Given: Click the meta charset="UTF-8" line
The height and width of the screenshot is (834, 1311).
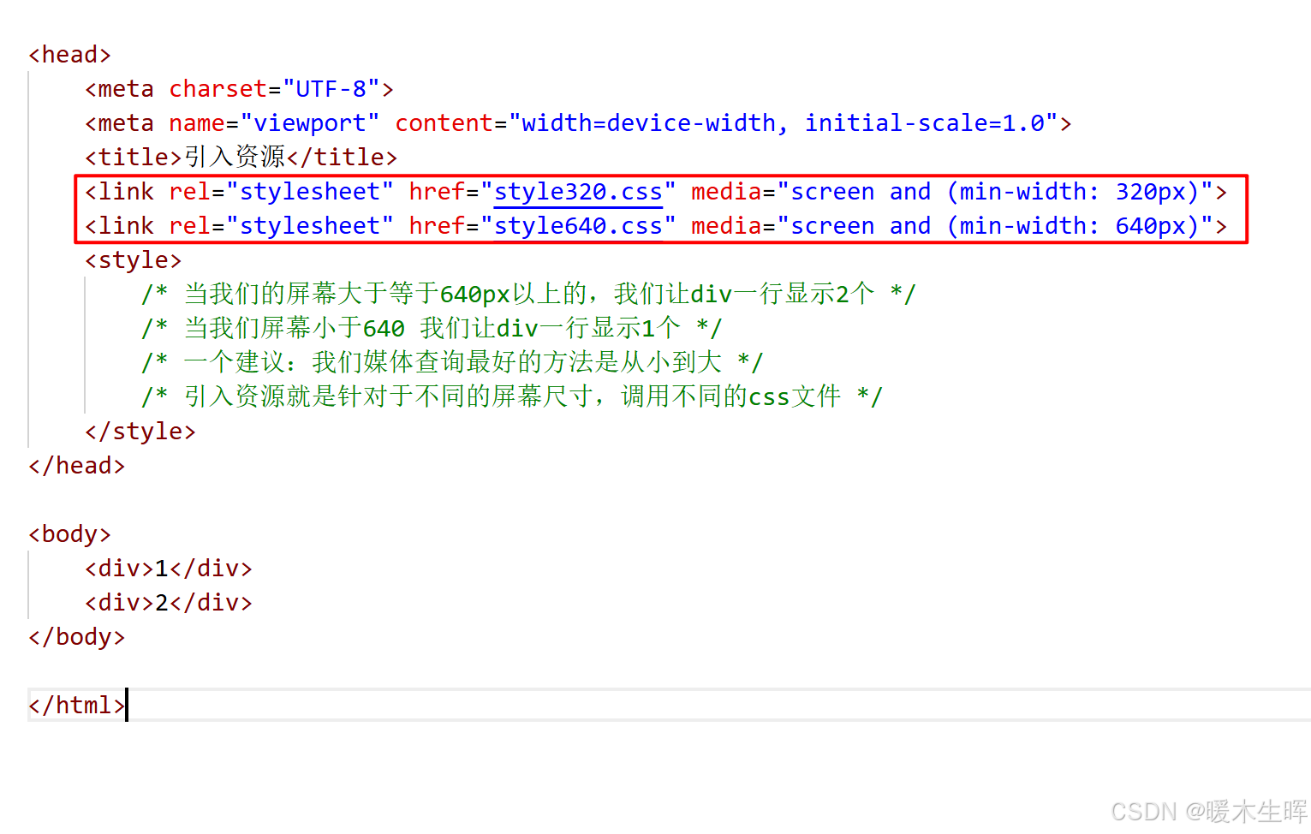Looking at the screenshot, I should (x=239, y=89).
